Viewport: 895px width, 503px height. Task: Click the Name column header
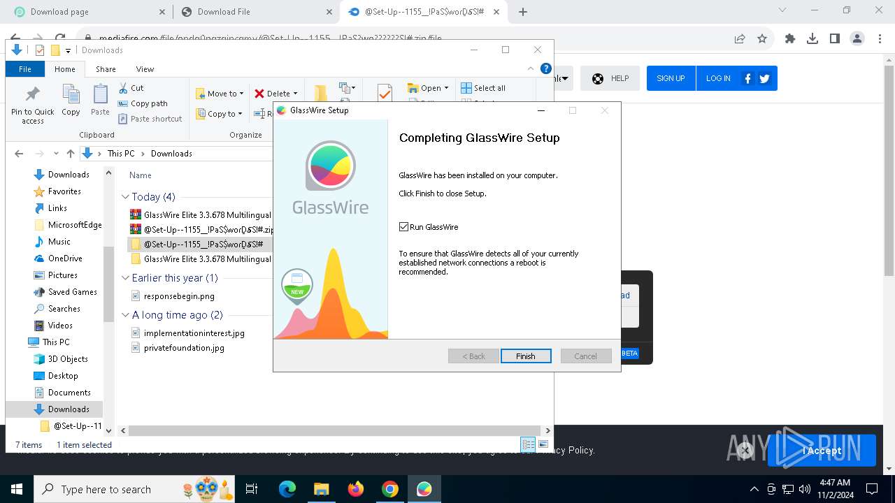[x=141, y=175]
